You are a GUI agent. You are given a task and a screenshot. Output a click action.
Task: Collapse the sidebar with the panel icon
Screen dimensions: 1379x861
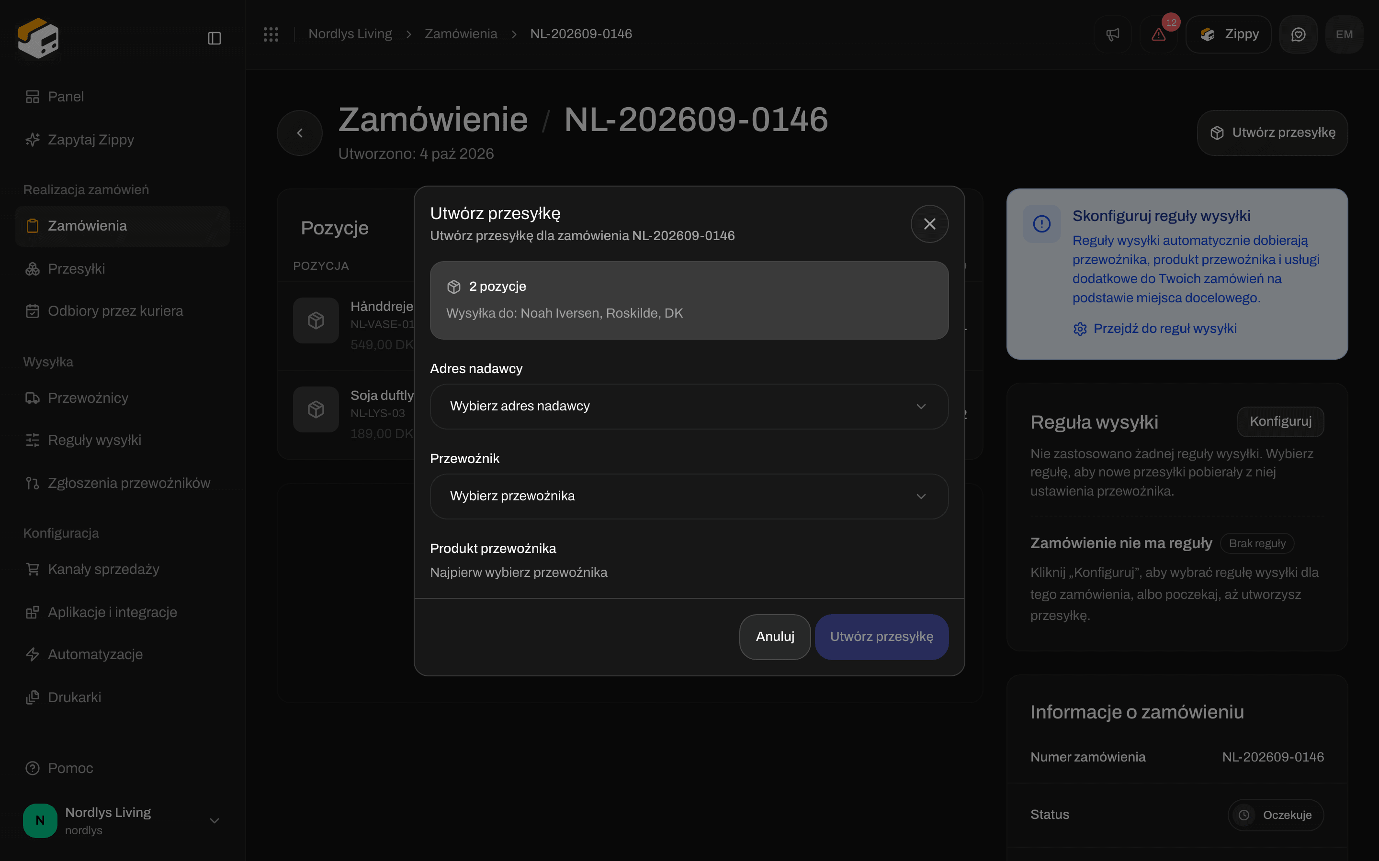point(214,38)
